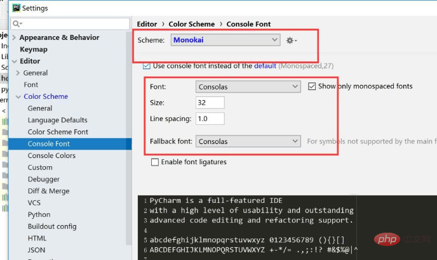Collapse the Color Scheme tree node
This screenshot has width=437, height=260.
[18, 96]
